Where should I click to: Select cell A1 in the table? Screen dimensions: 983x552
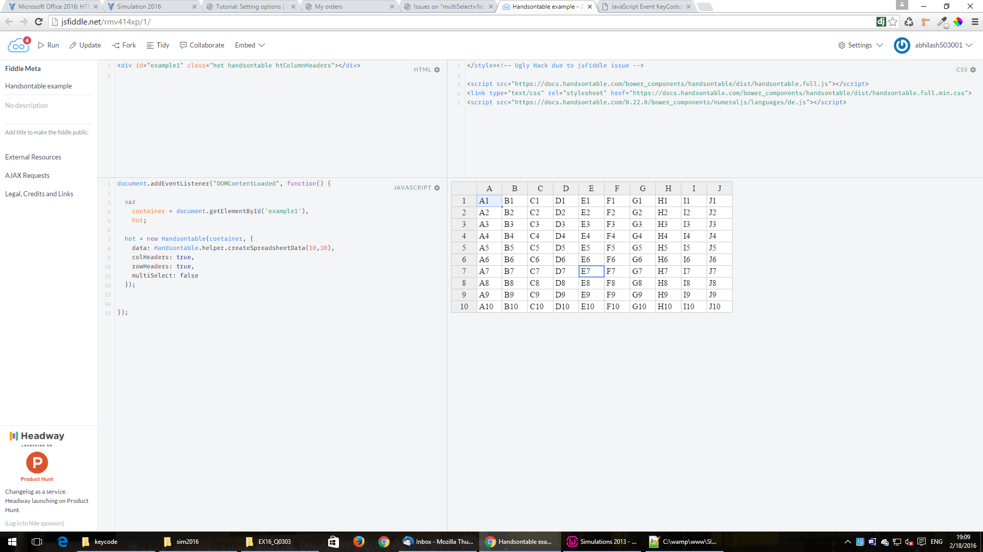tap(489, 201)
